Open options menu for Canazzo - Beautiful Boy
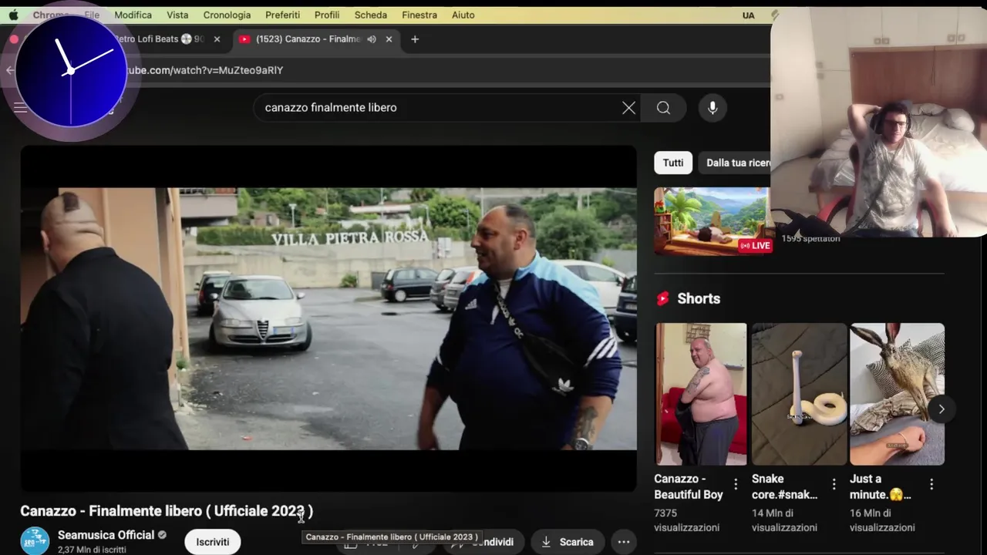 point(736,484)
